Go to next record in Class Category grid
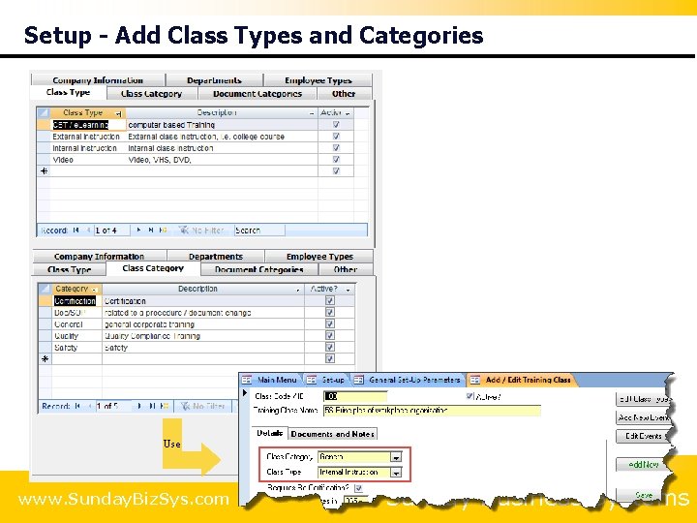 click(x=139, y=406)
